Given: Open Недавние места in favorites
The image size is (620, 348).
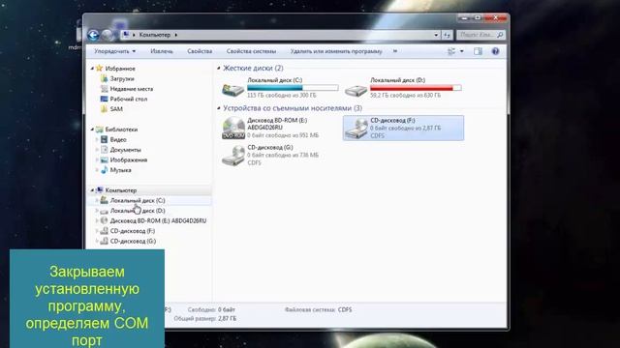Looking at the screenshot, I should [132, 89].
